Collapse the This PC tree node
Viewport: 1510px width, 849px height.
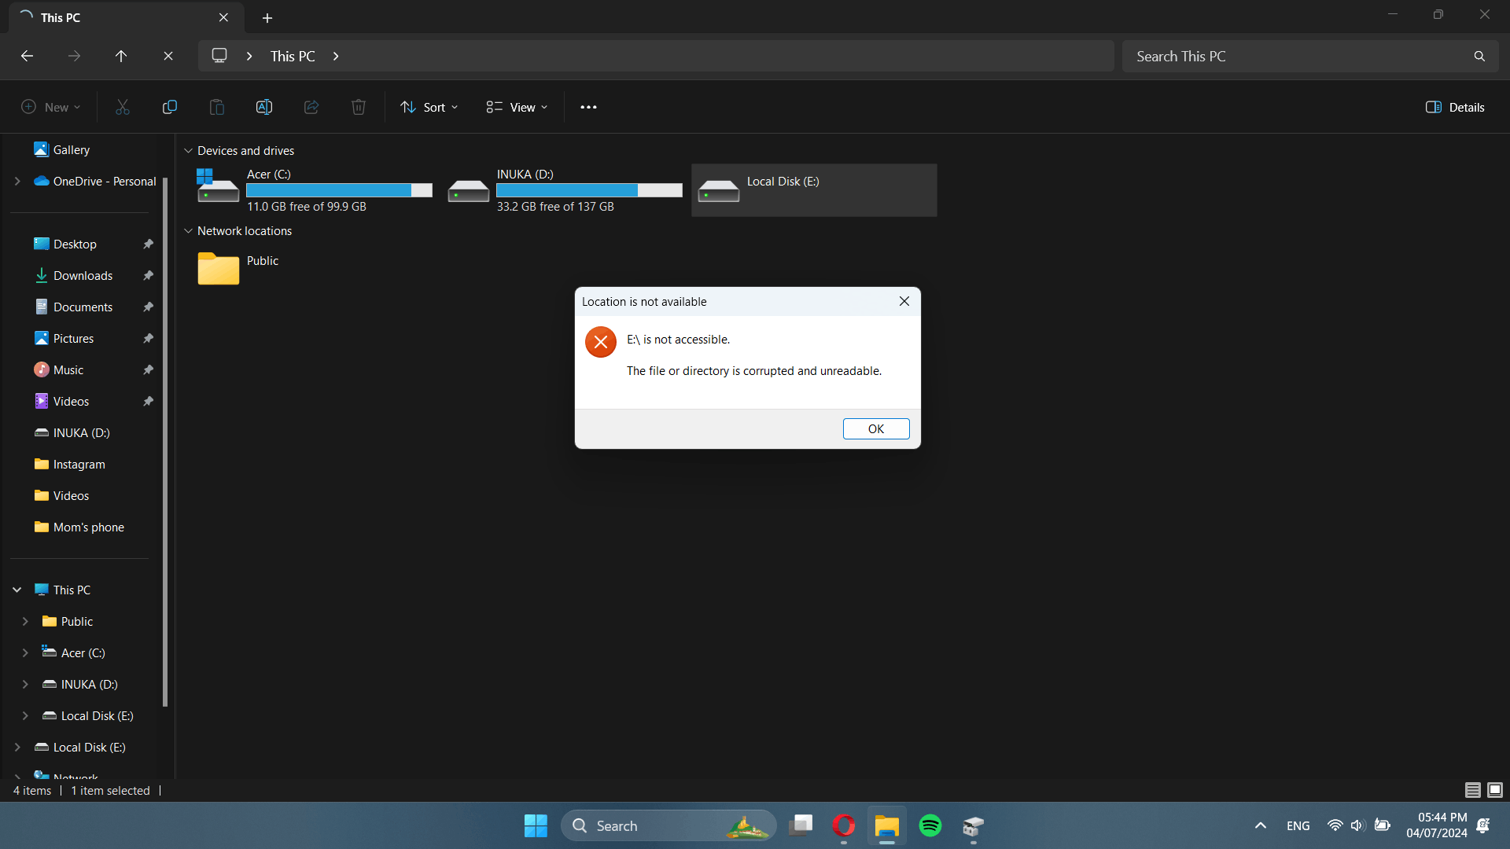click(x=17, y=590)
